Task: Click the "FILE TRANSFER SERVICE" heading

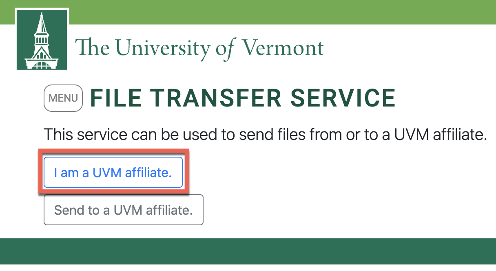Action: click(243, 98)
